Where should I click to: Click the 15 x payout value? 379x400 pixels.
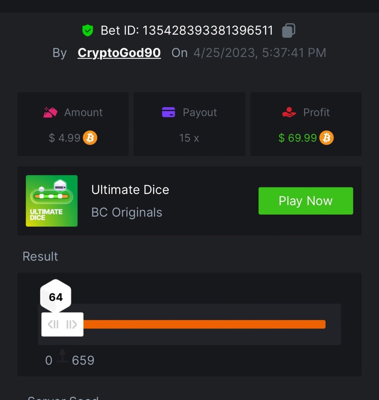(x=189, y=138)
